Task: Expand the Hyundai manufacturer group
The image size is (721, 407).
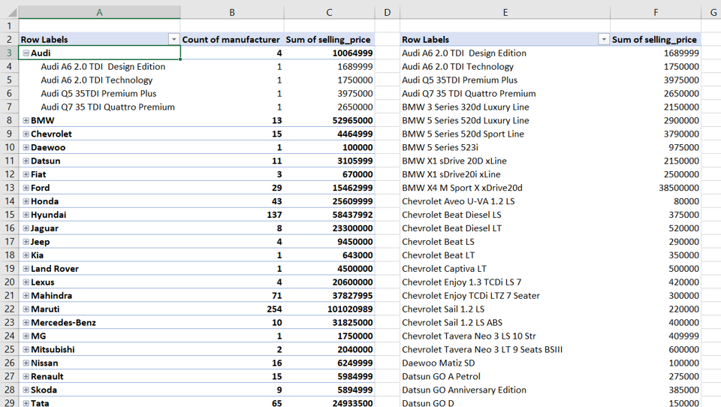Action: tap(26, 215)
